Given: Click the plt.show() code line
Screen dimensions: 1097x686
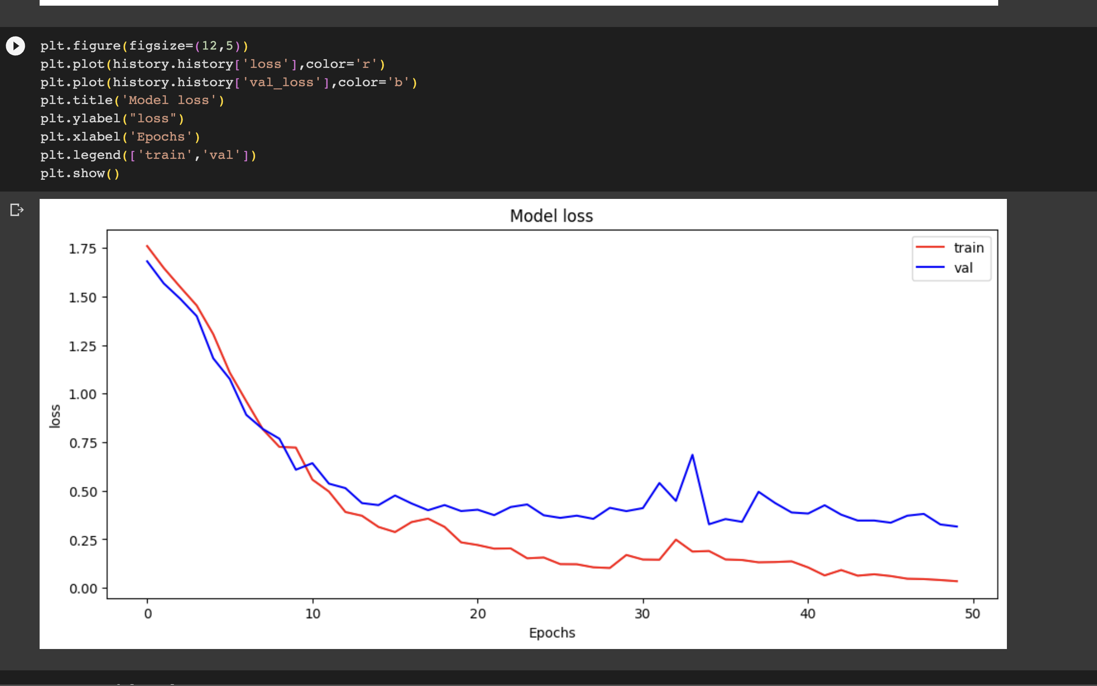Looking at the screenshot, I should [80, 173].
